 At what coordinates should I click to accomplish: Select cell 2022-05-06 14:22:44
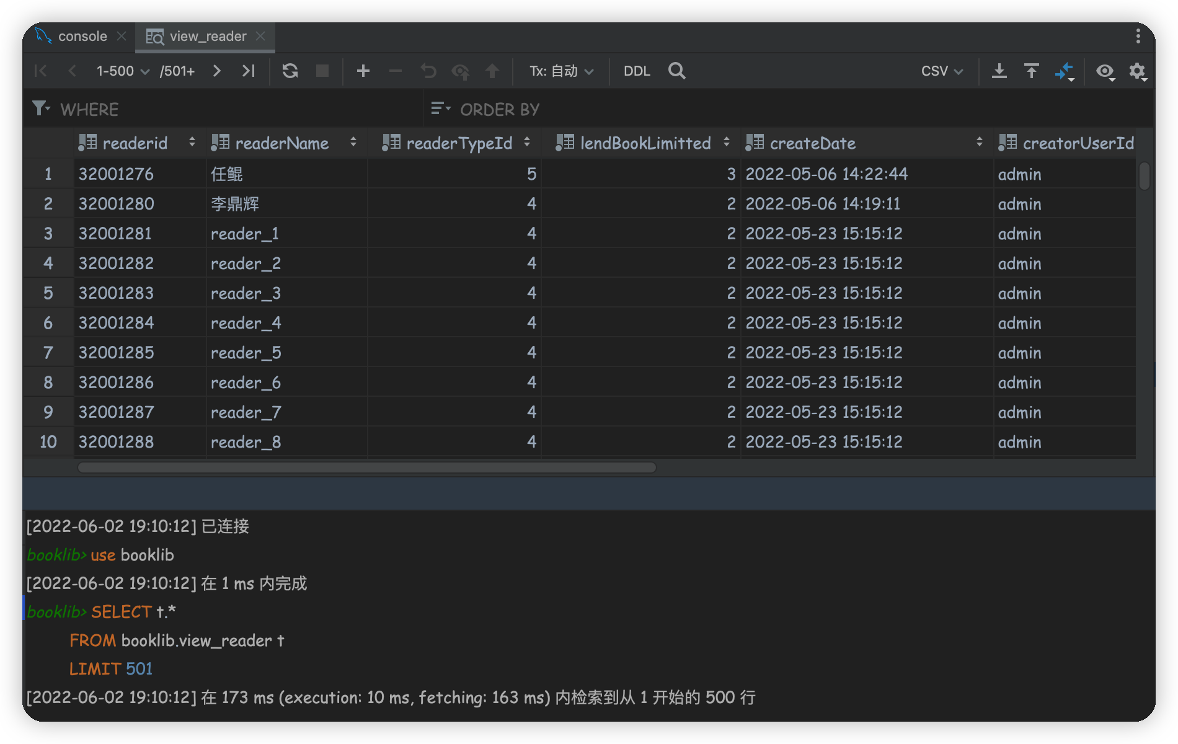(x=867, y=174)
